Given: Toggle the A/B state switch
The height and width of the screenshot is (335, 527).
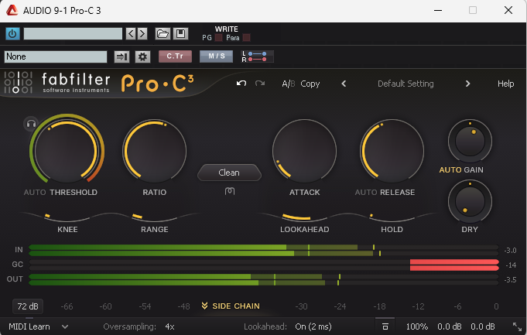Looking at the screenshot, I should 288,84.
